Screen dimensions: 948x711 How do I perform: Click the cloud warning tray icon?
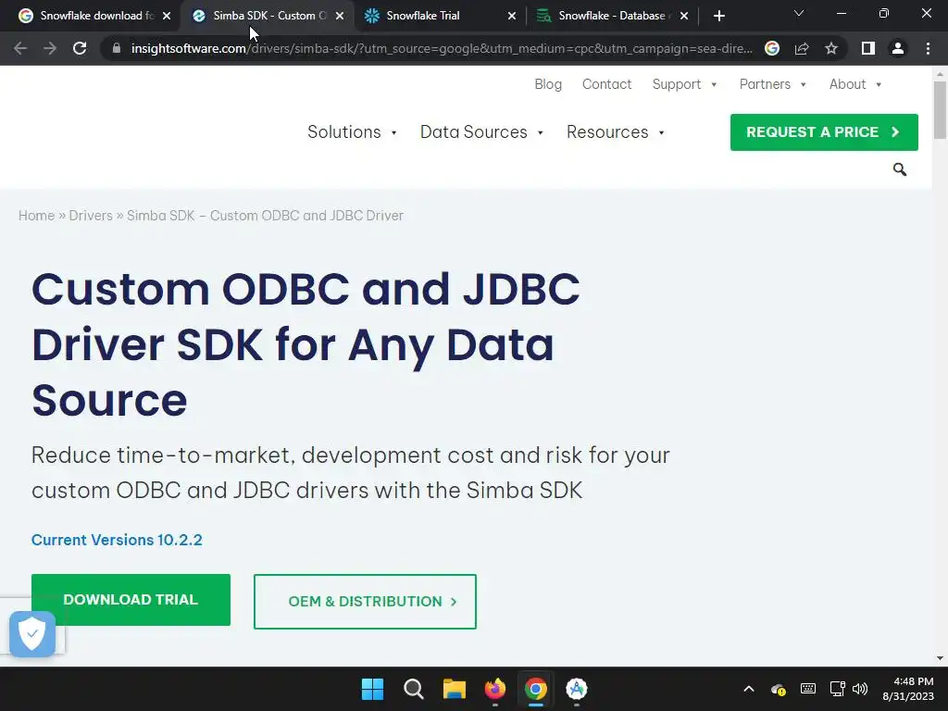779,689
